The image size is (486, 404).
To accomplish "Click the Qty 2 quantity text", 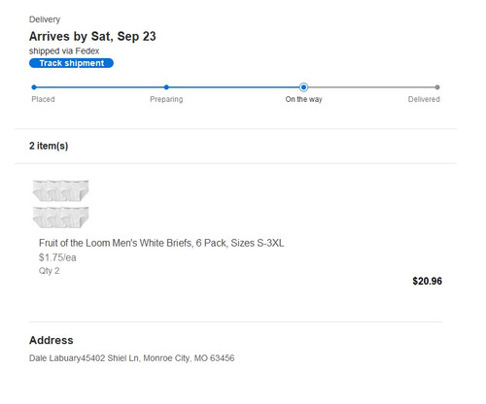I will click(x=50, y=271).
